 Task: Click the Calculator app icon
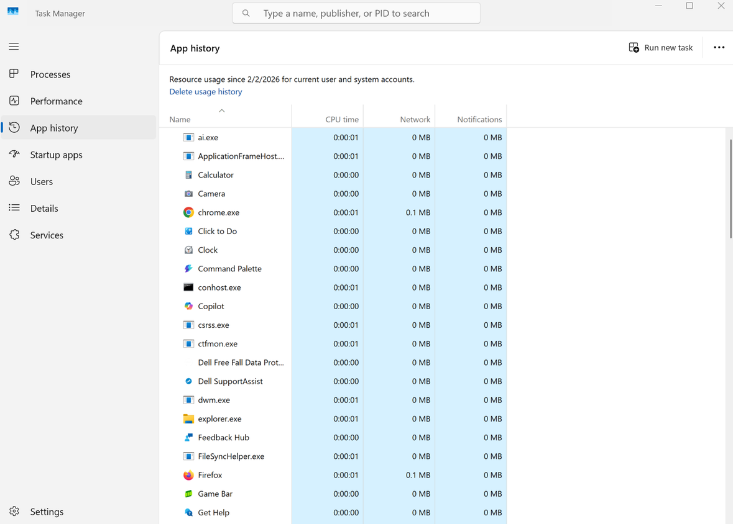188,174
